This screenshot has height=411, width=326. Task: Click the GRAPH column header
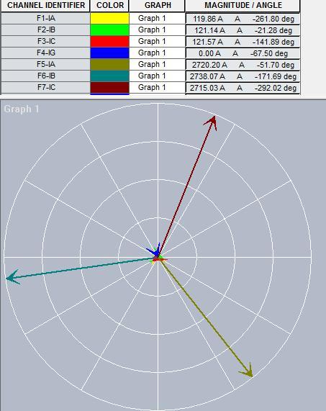(x=157, y=6)
